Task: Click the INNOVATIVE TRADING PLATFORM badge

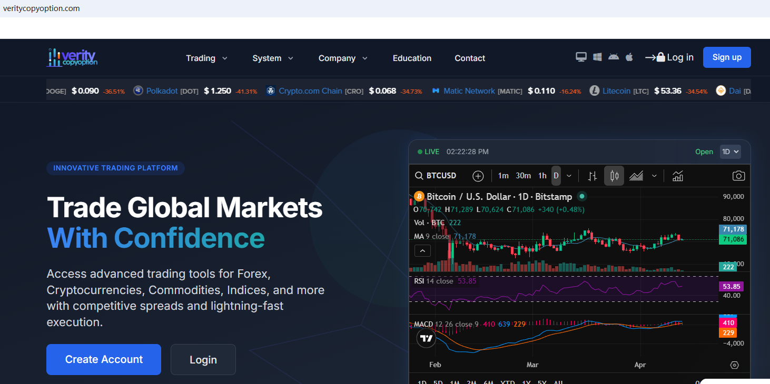Action: (x=115, y=168)
